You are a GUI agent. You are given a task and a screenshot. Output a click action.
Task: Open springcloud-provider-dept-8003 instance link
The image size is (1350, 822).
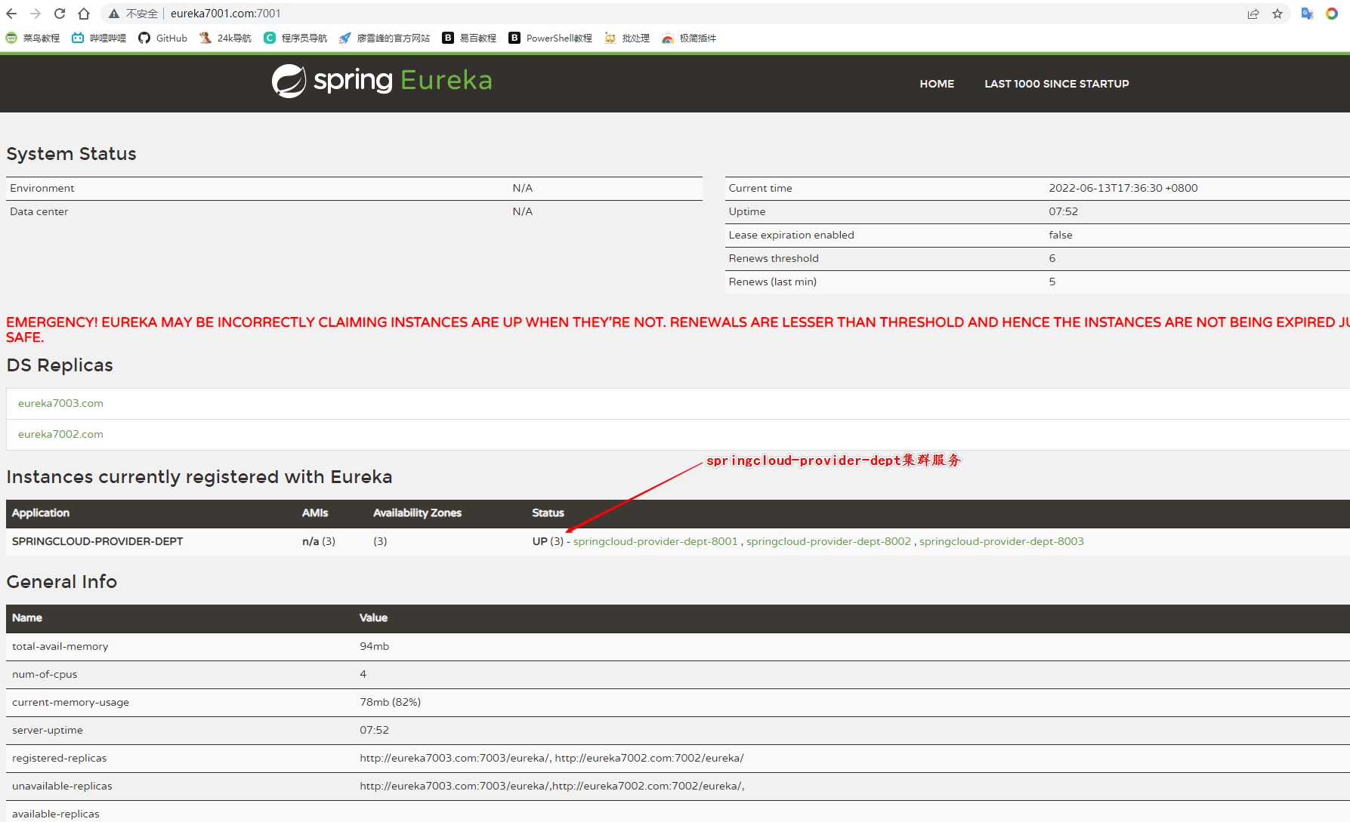tap(1001, 541)
